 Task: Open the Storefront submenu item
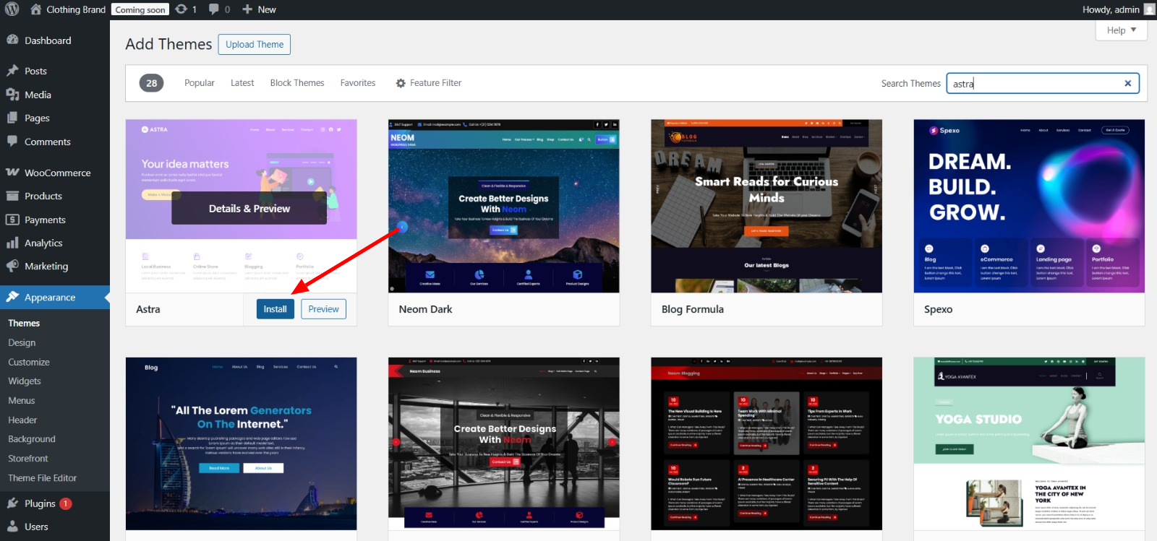click(x=28, y=458)
